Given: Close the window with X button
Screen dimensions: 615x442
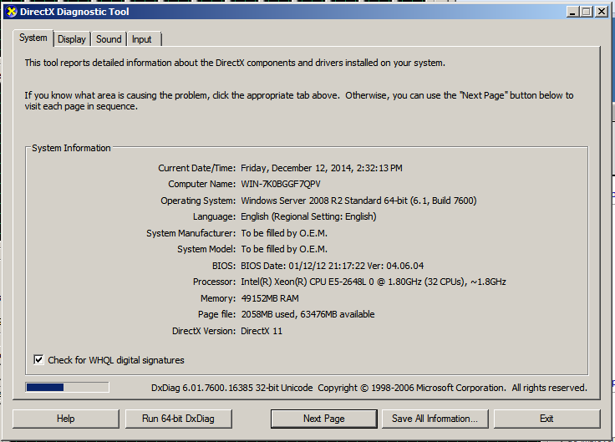Looking at the screenshot, I should pyautogui.click(x=602, y=12).
